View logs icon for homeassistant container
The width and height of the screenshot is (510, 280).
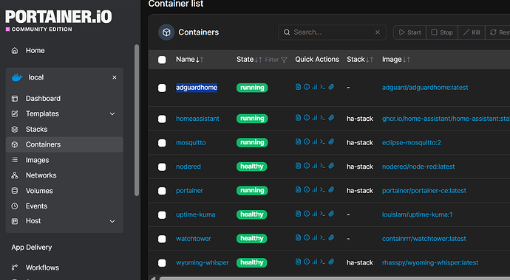point(298,118)
